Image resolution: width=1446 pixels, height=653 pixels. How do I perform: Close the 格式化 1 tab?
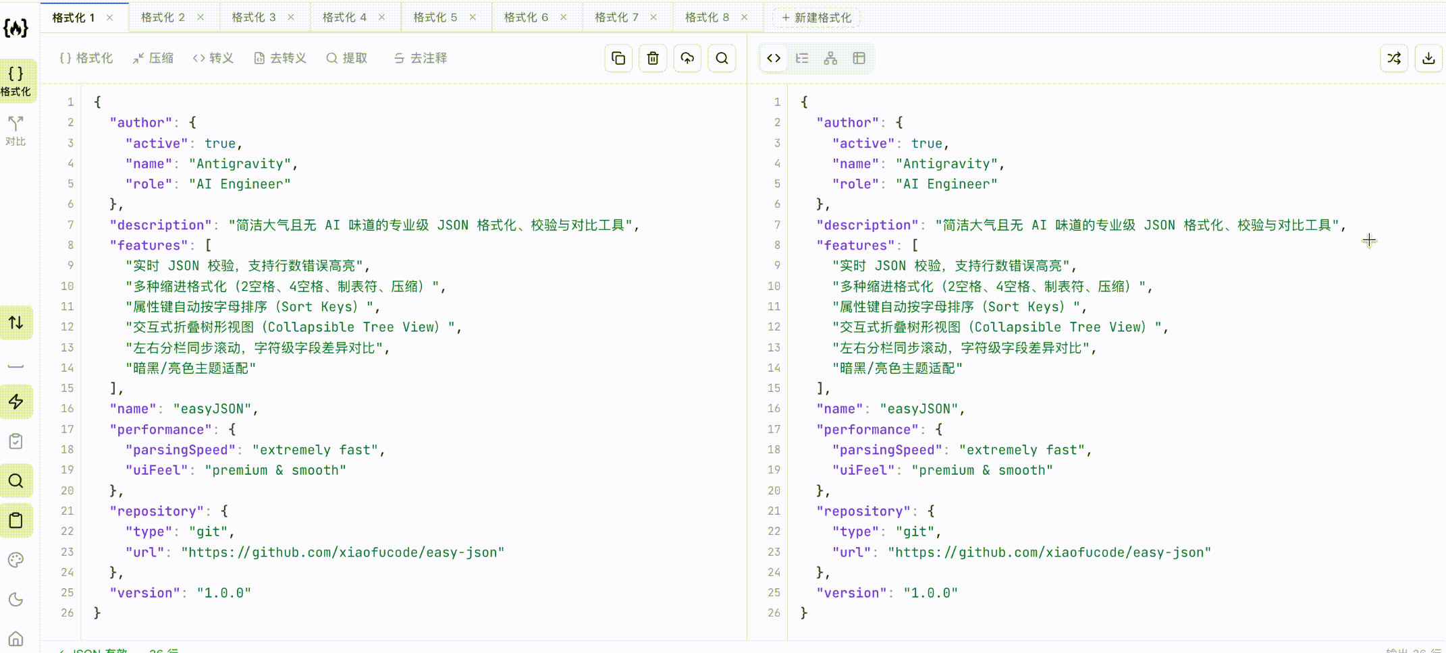[110, 18]
